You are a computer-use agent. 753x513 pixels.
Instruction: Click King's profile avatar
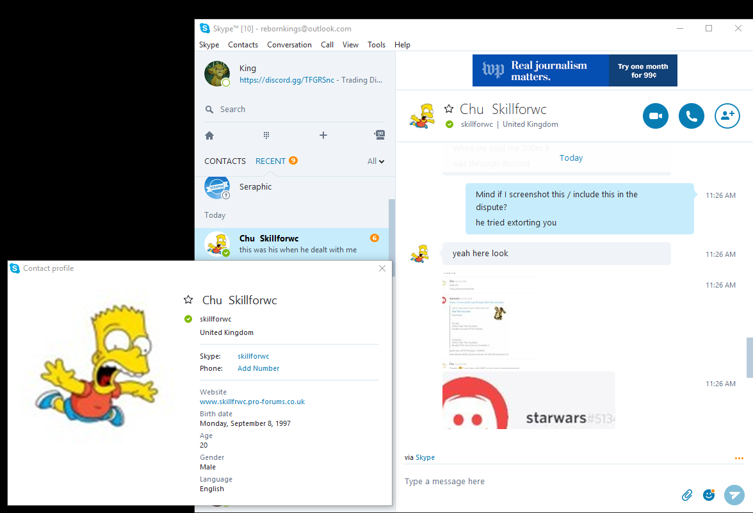click(217, 74)
